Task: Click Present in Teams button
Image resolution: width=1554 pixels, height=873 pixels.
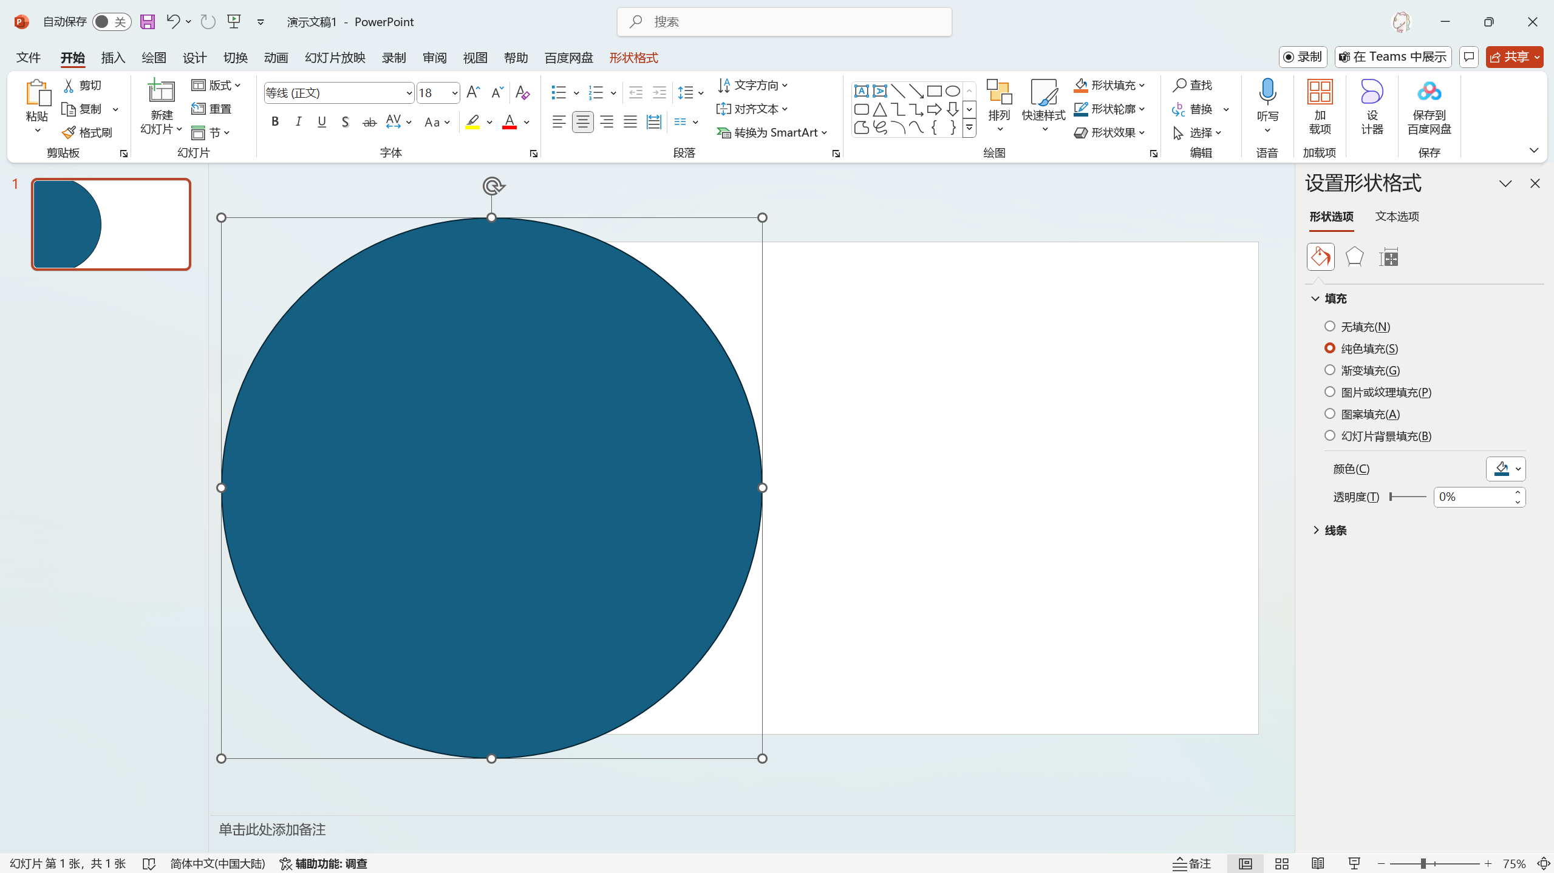Action: point(1392,57)
